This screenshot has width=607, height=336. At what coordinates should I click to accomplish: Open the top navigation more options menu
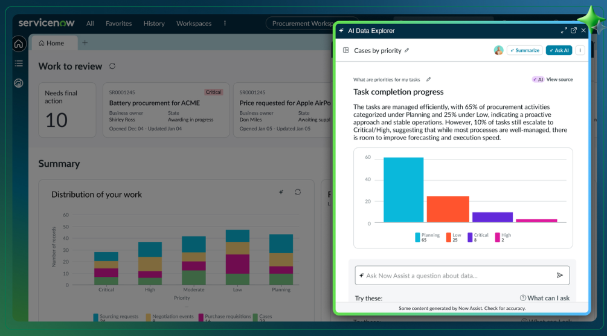[225, 24]
